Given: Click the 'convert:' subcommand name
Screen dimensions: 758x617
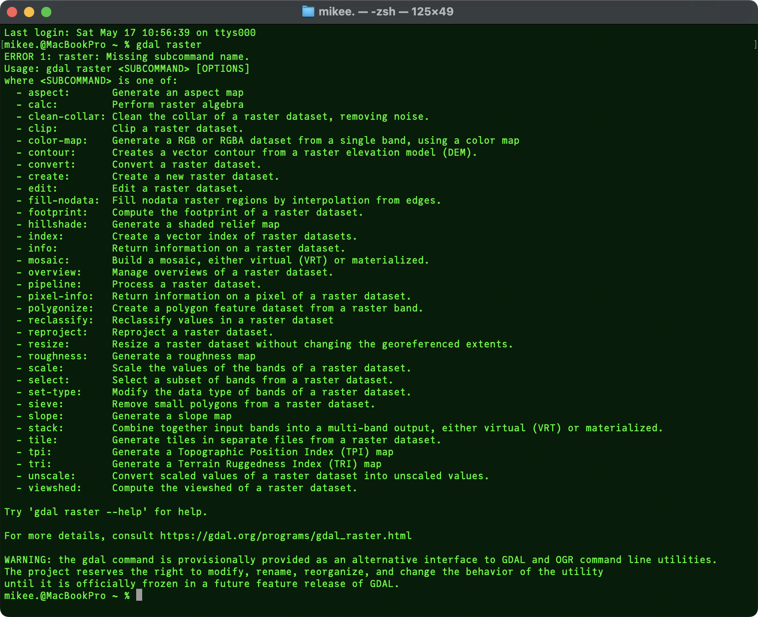Looking at the screenshot, I should click(x=52, y=164).
